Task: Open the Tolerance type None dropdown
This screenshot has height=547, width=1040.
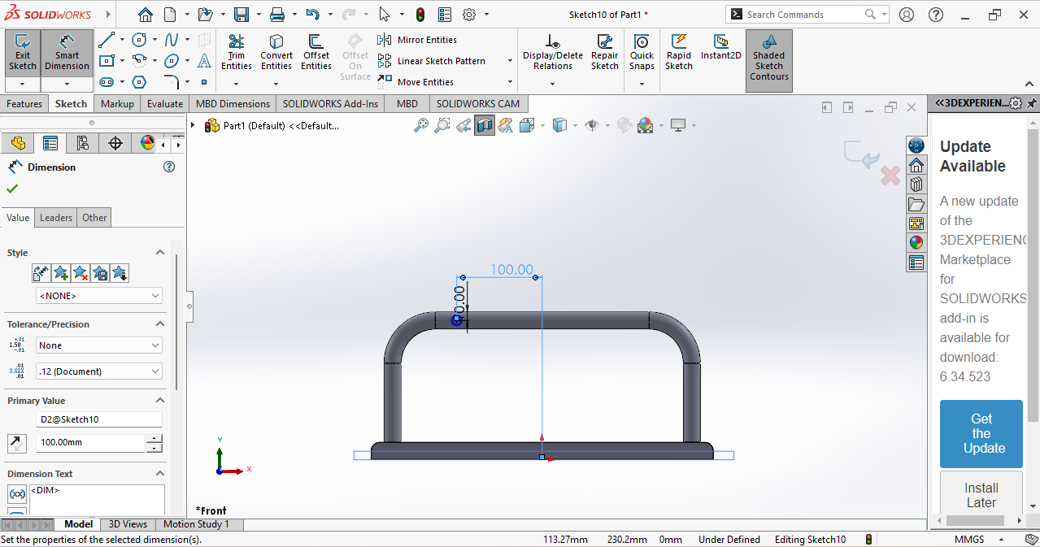Action: (x=99, y=345)
